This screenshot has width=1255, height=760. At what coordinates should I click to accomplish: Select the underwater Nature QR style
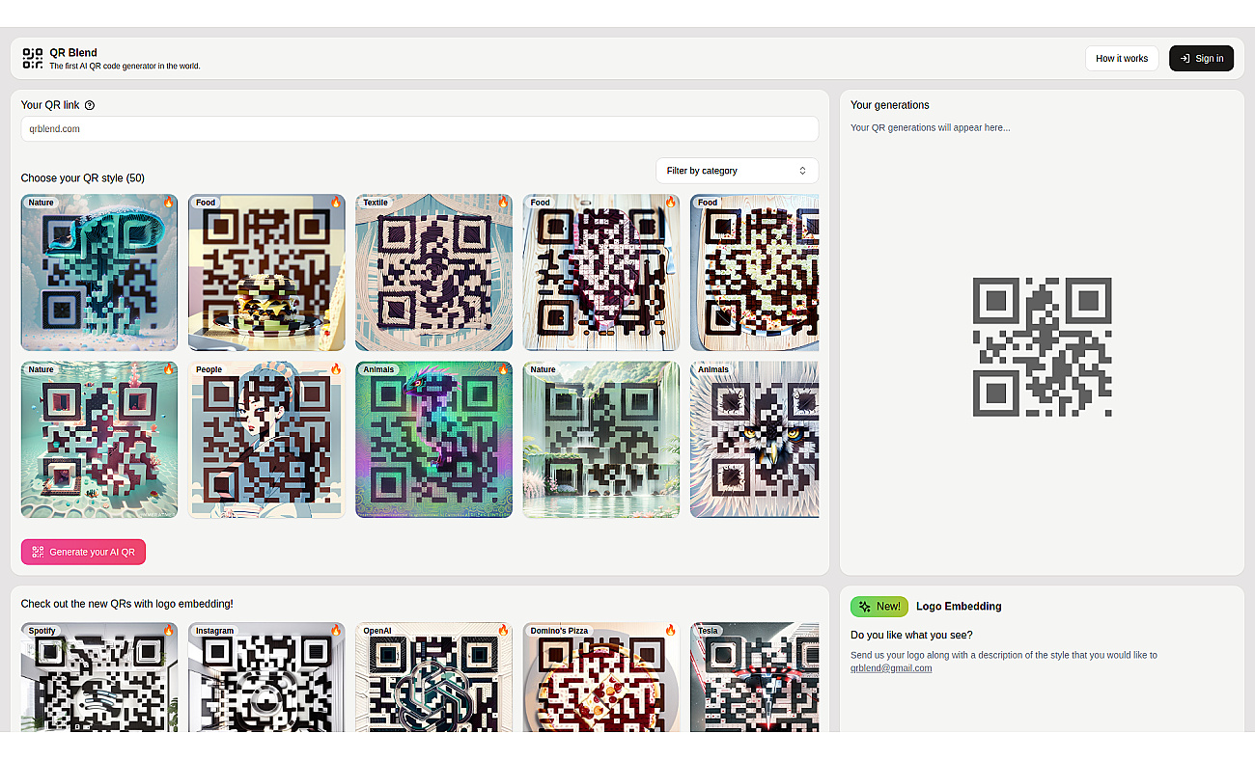point(99,440)
